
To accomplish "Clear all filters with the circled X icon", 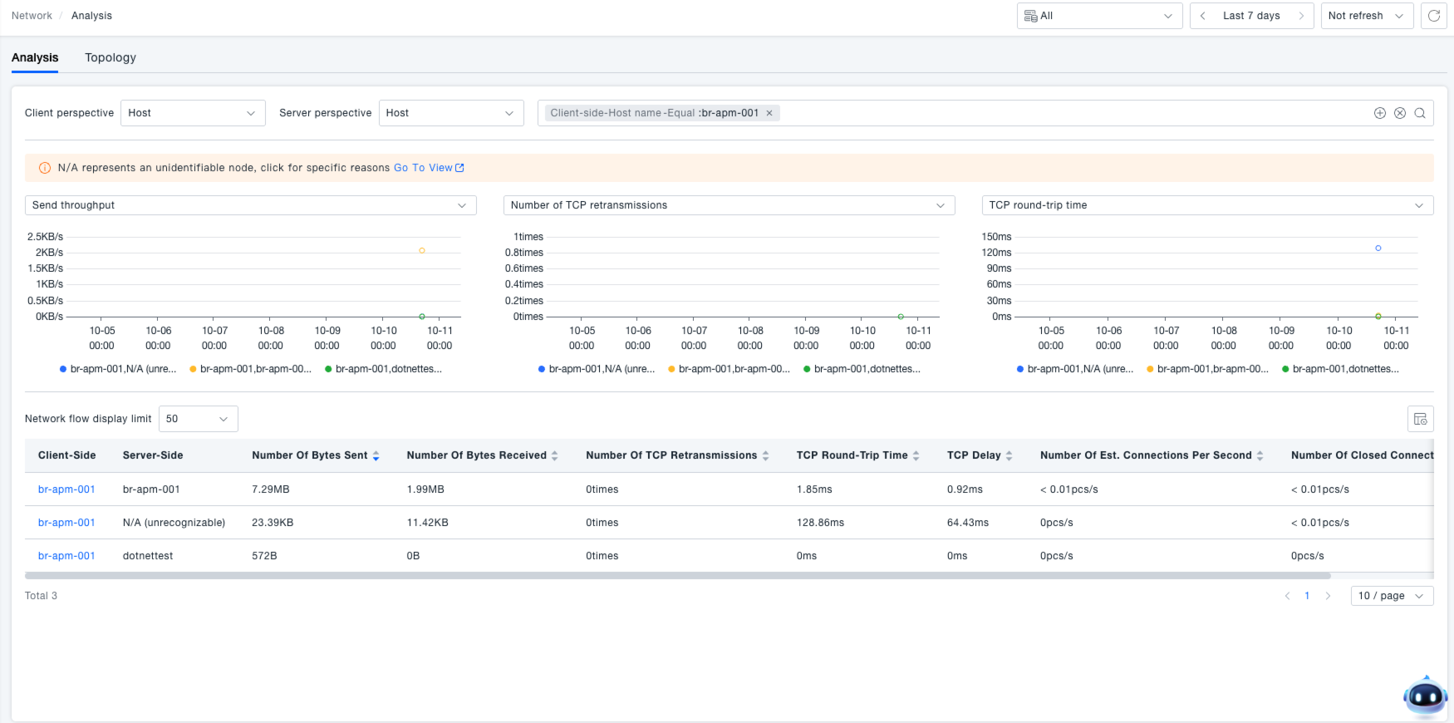I will tap(1400, 113).
